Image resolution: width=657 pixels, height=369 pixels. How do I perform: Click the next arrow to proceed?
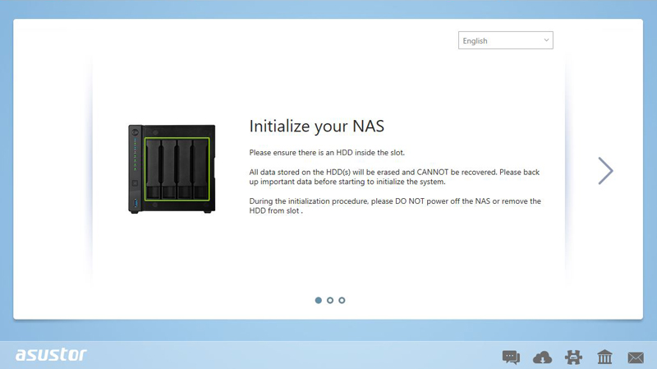click(605, 171)
